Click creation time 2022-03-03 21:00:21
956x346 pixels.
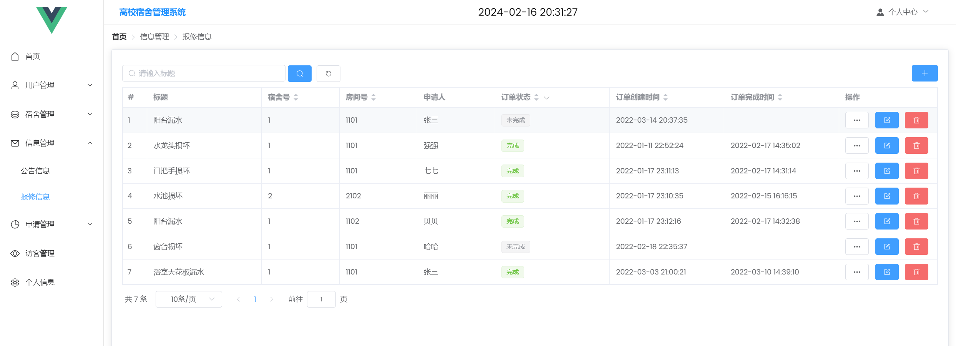point(651,272)
